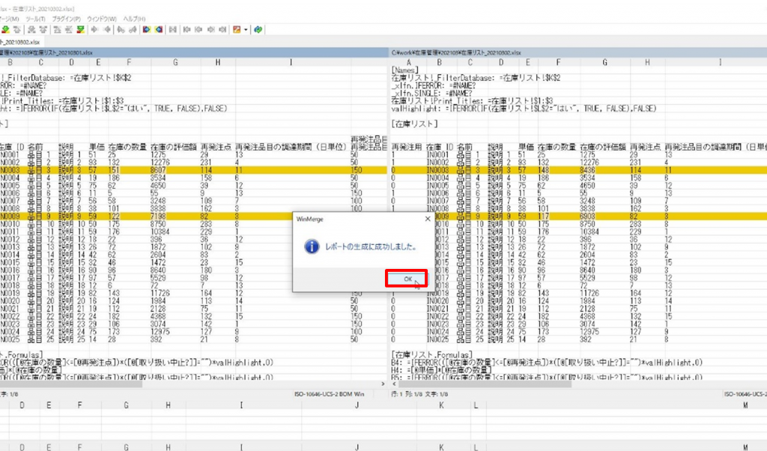Viewport: 767px width, 451px height.
Task: Open the ヘルプ(H) menu
Action: coord(136,18)
